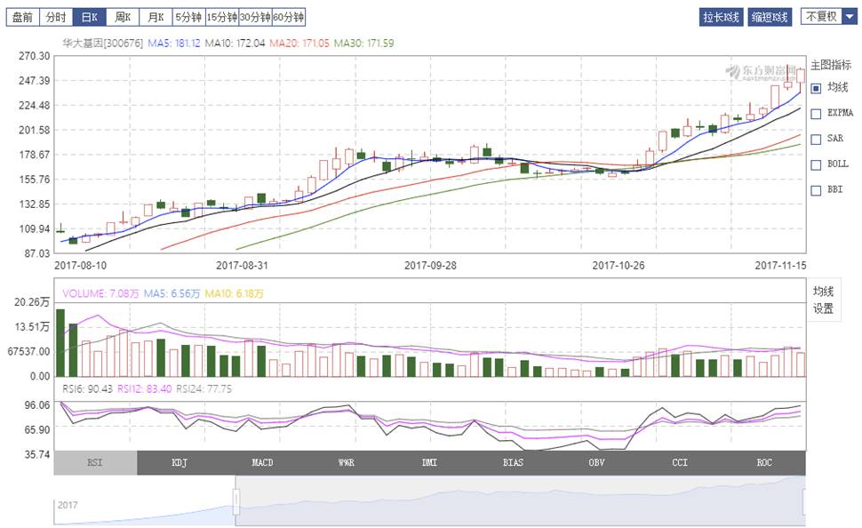Show the 60分钟 interval chart
The image size is (862, 528).
click(x=289, y=17)
